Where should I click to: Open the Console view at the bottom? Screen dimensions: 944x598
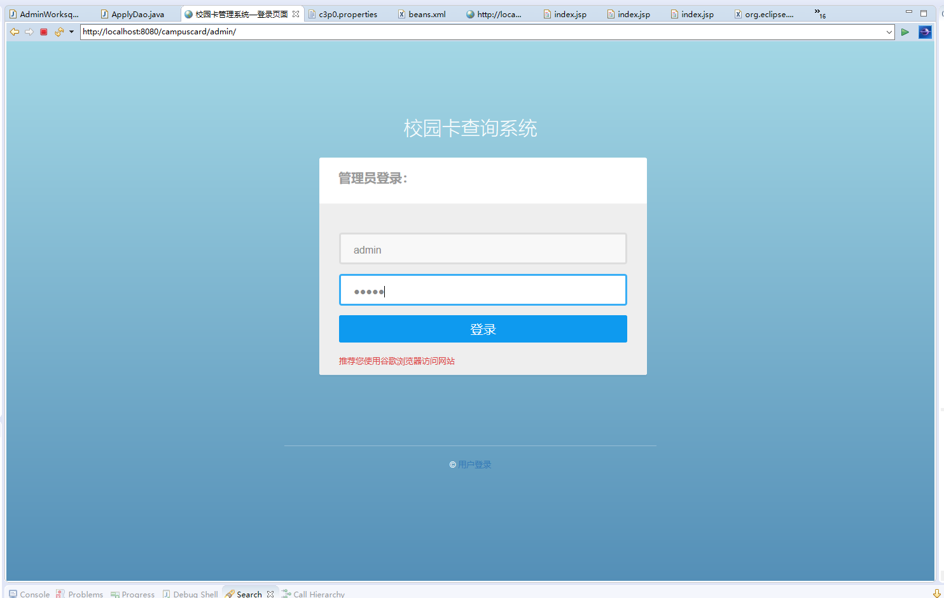29,594
